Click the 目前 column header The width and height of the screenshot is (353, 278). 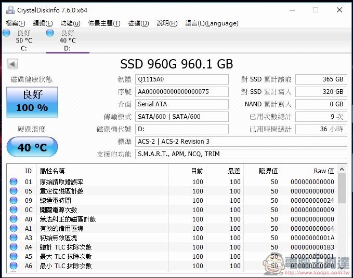click(x=187, y=171)
